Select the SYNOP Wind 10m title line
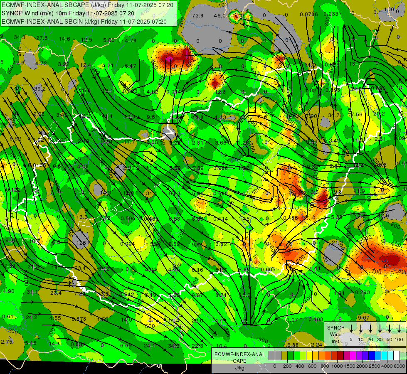 point(68,13)
